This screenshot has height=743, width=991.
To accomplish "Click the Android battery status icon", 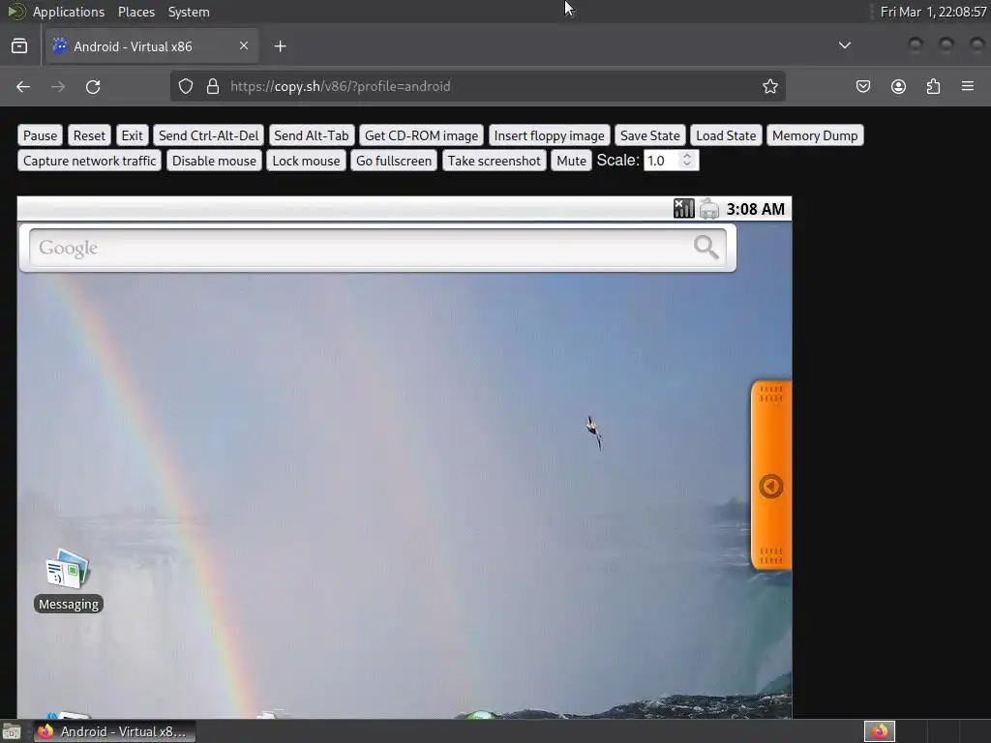I will click(x=709, y=209).
